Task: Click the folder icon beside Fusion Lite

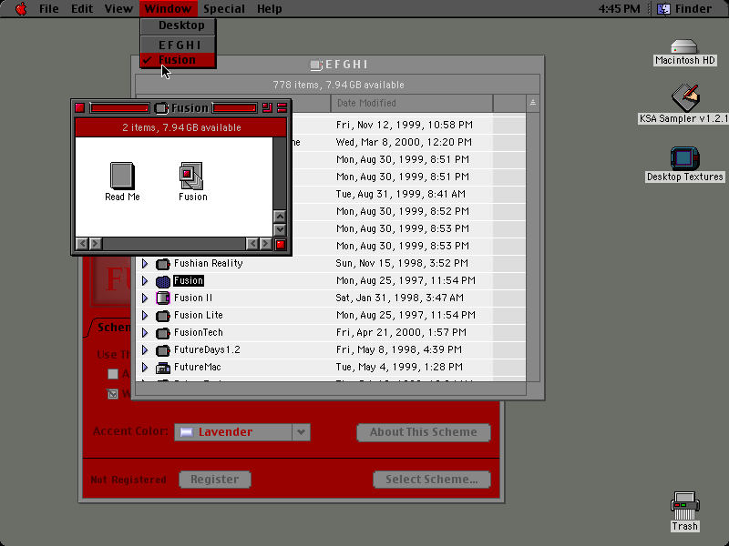Action: pyautogui.click(x=163, y=316)
